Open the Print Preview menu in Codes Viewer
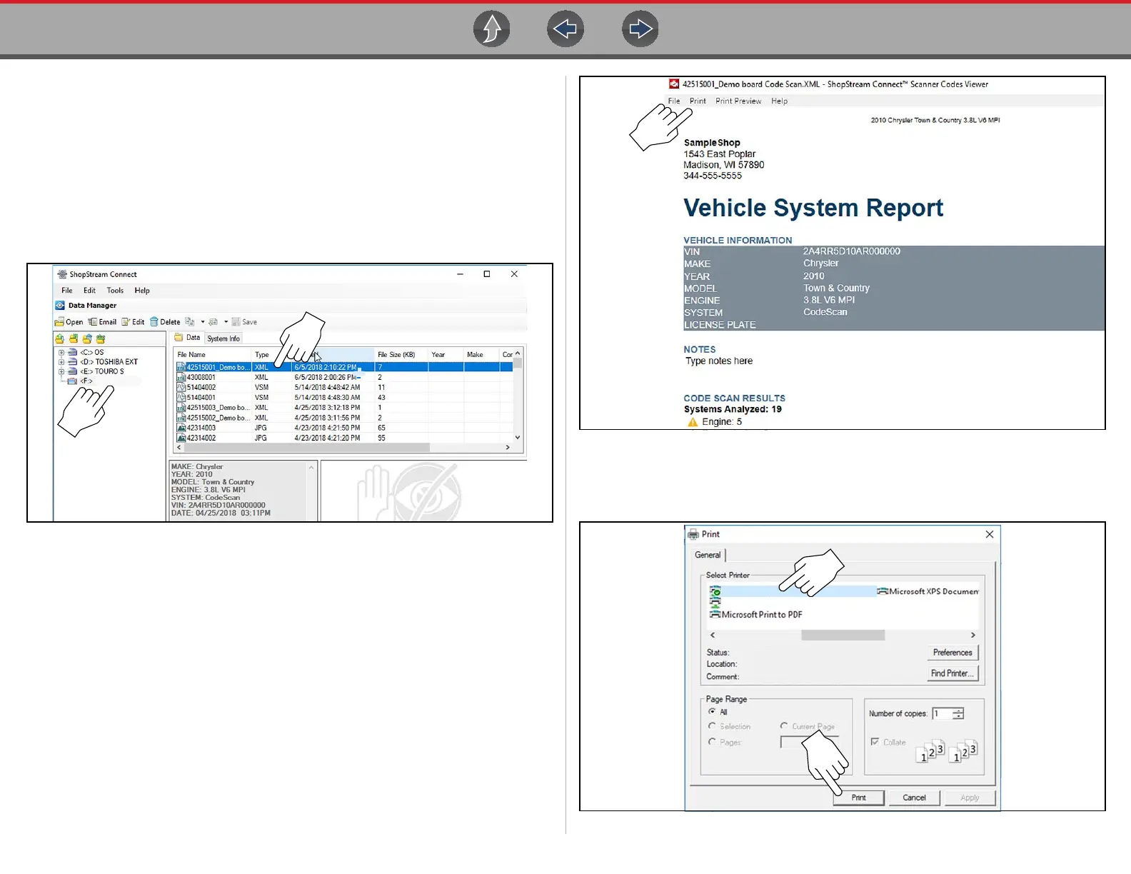1131x874 pixels. [738, 101]
